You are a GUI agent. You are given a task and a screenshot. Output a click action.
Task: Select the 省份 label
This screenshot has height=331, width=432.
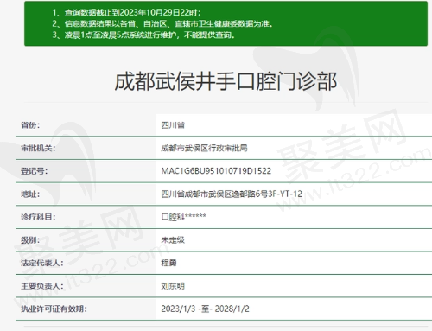(x=30, y=125)
